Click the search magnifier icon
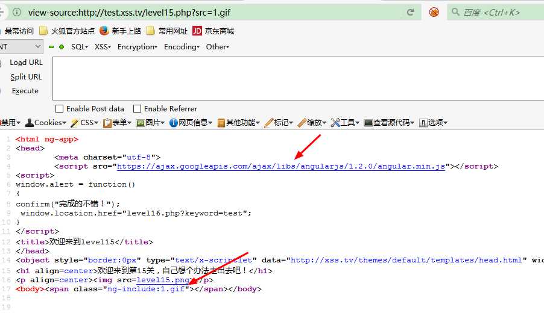The width and height of the screenshot is (544, 328). (455, 12)
